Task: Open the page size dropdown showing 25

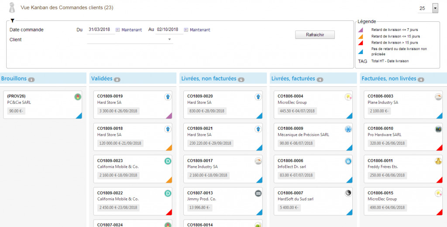Action: pos(435,8)
